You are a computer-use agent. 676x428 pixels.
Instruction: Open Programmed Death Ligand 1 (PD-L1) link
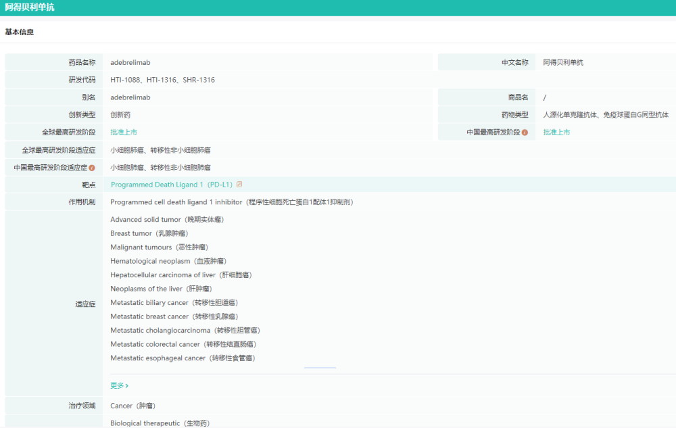coord(172,185)
